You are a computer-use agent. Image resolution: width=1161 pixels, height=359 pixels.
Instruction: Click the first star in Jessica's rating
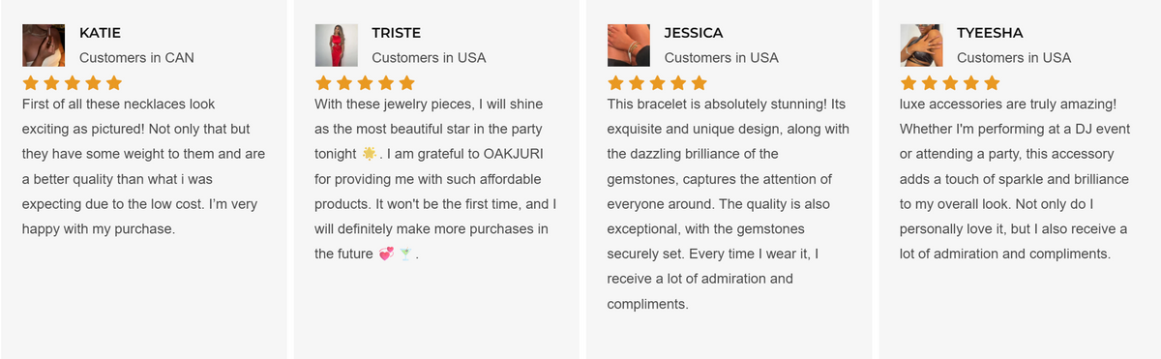tap(617, 82)
